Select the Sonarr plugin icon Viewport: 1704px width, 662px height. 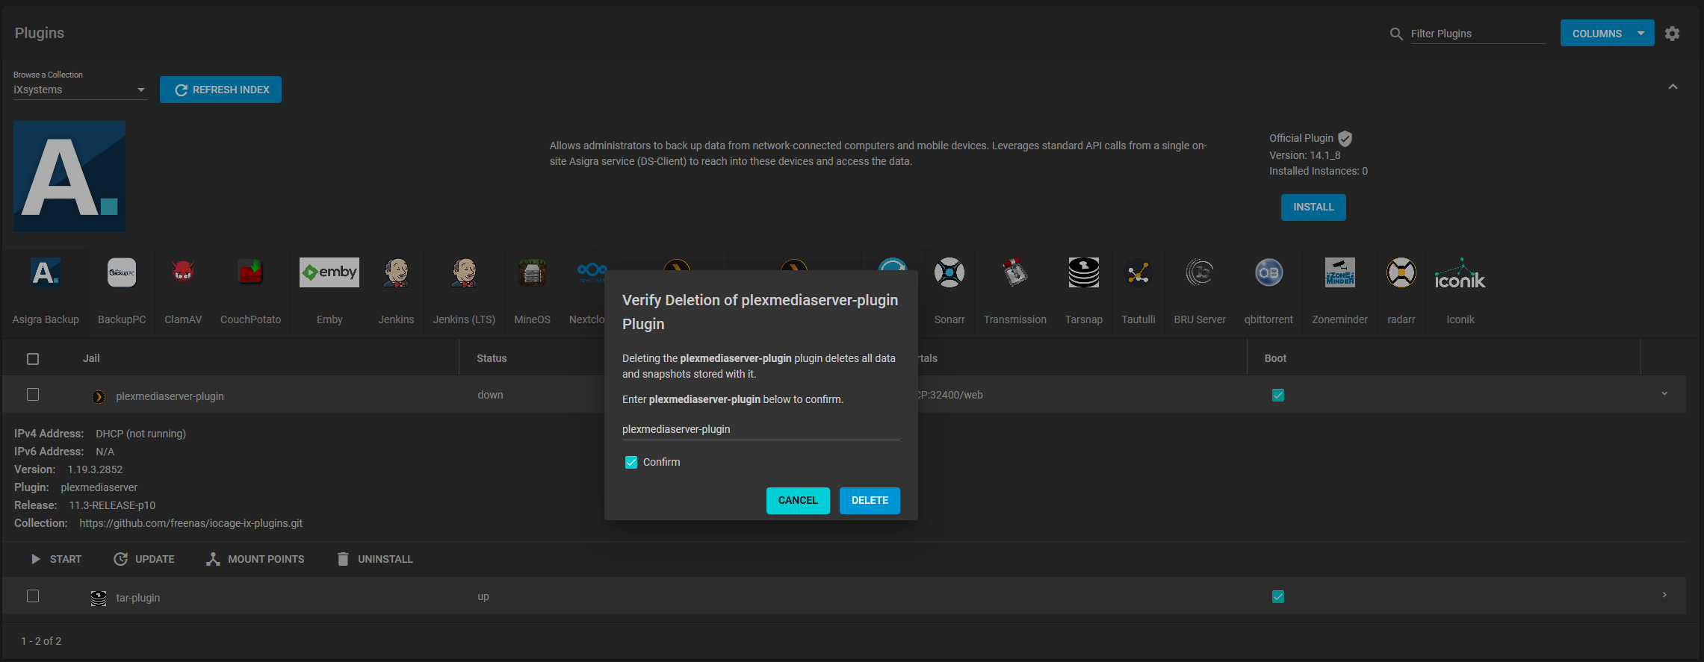coord(949,273)
